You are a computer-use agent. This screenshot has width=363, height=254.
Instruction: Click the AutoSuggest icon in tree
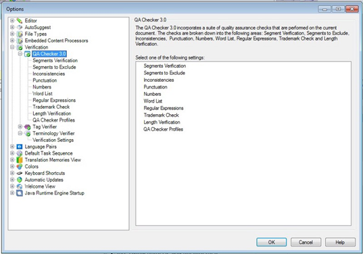20,27
